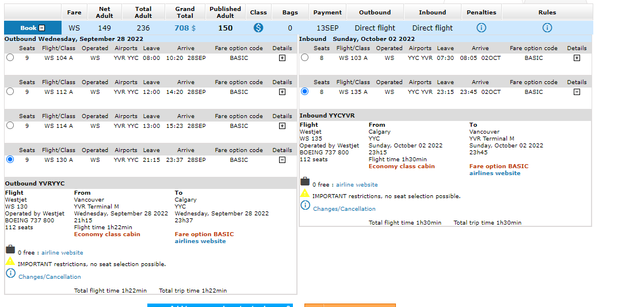Click the outbound restrictions warning triangle icon

10,261
